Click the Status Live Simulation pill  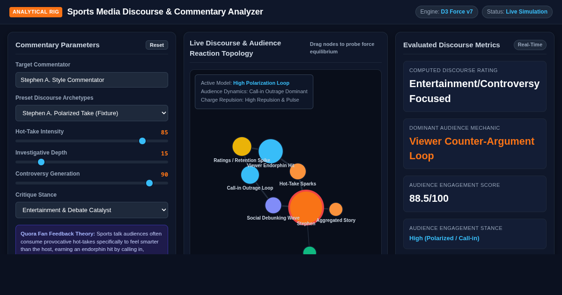pyautogui.click(x=517, y=12)
